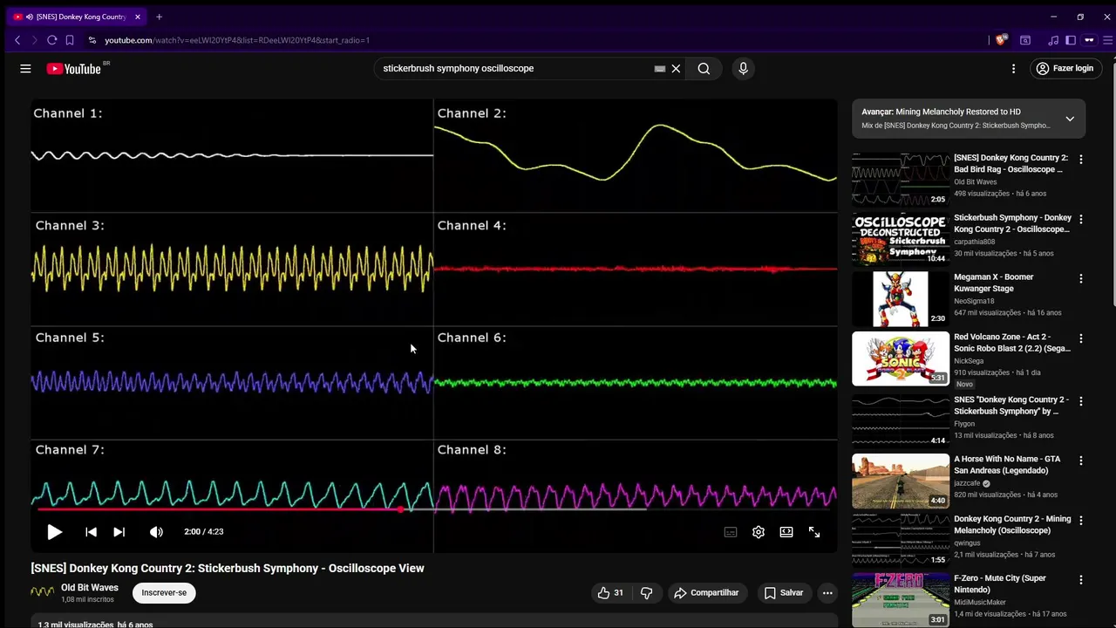Open more actions below video
1116x628 pixels.
tap(827, 593)
